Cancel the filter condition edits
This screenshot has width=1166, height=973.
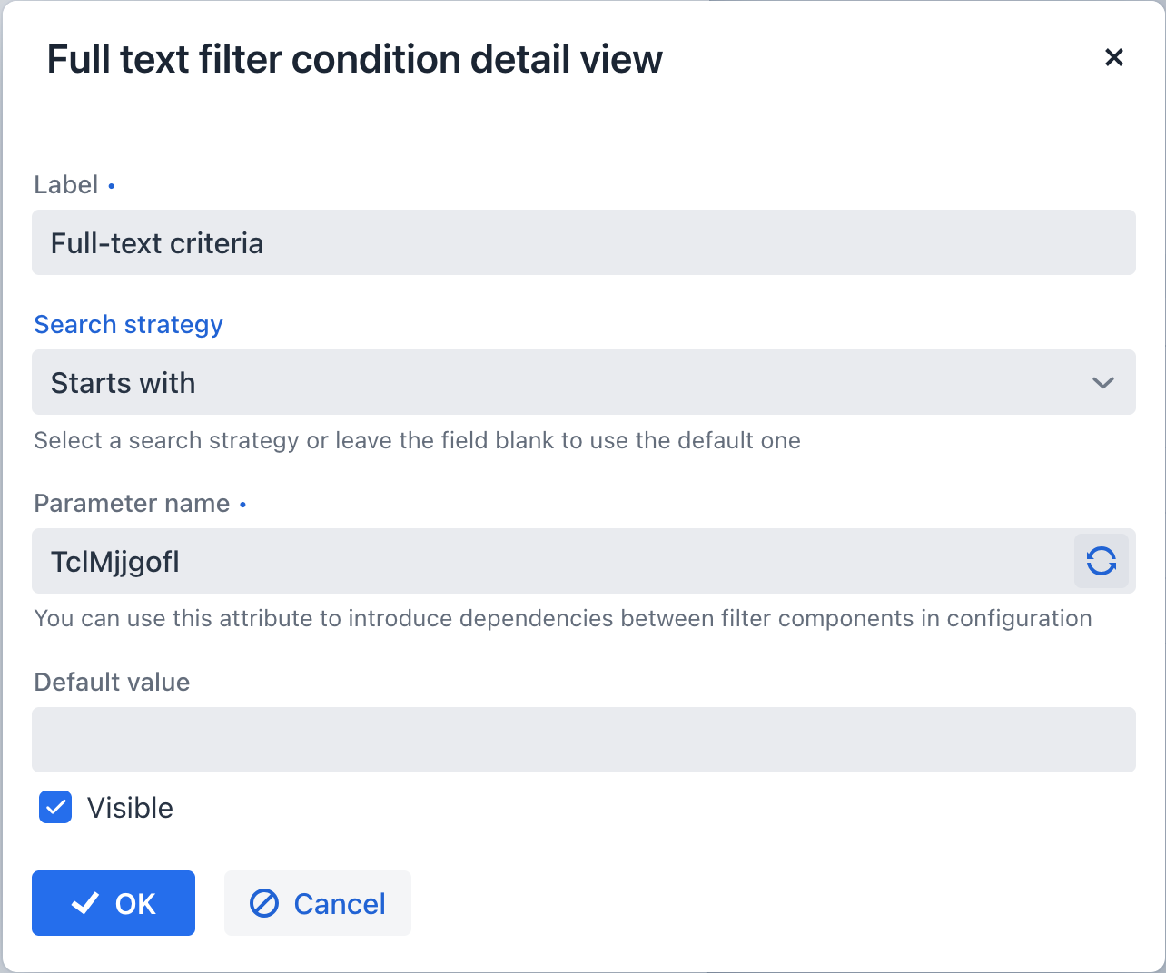(317, 903)
